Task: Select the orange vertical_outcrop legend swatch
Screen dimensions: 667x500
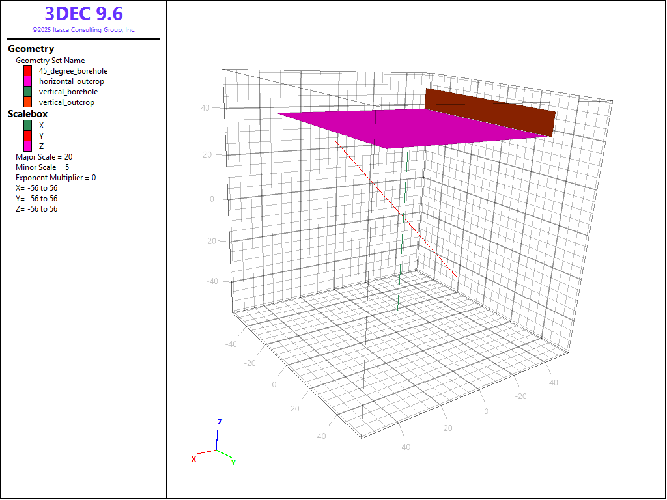Action: [x=28, y=102]
